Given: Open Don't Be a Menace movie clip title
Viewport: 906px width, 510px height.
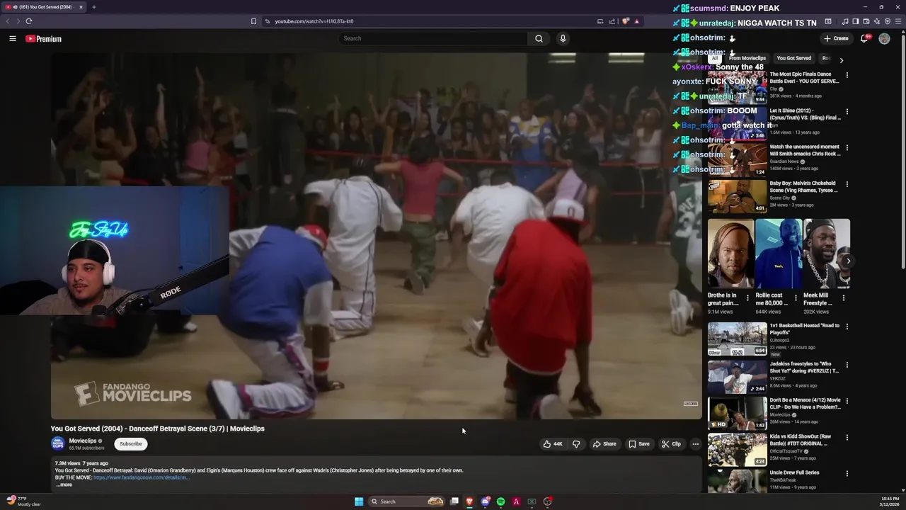Looking at the screenshot, I should pos(805,403).
